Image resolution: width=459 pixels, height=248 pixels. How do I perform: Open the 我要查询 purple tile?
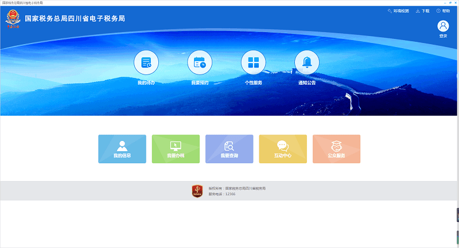pos(229,149)
